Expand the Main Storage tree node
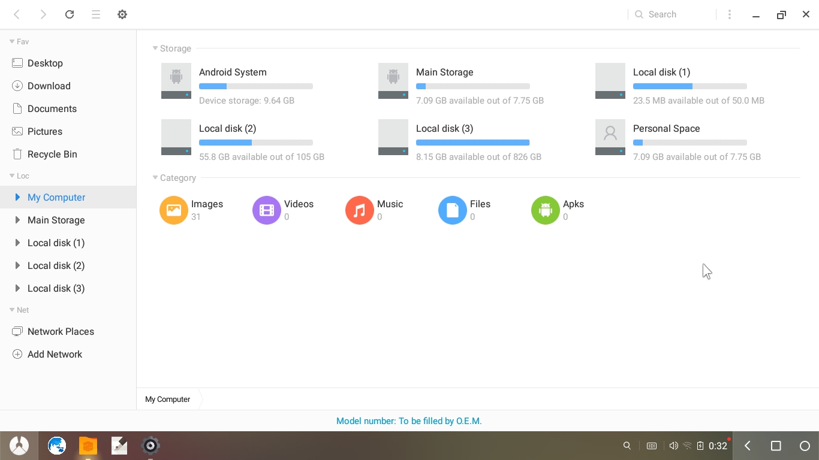The width and height of the screenshot is (819, 460). coord(17,220)
